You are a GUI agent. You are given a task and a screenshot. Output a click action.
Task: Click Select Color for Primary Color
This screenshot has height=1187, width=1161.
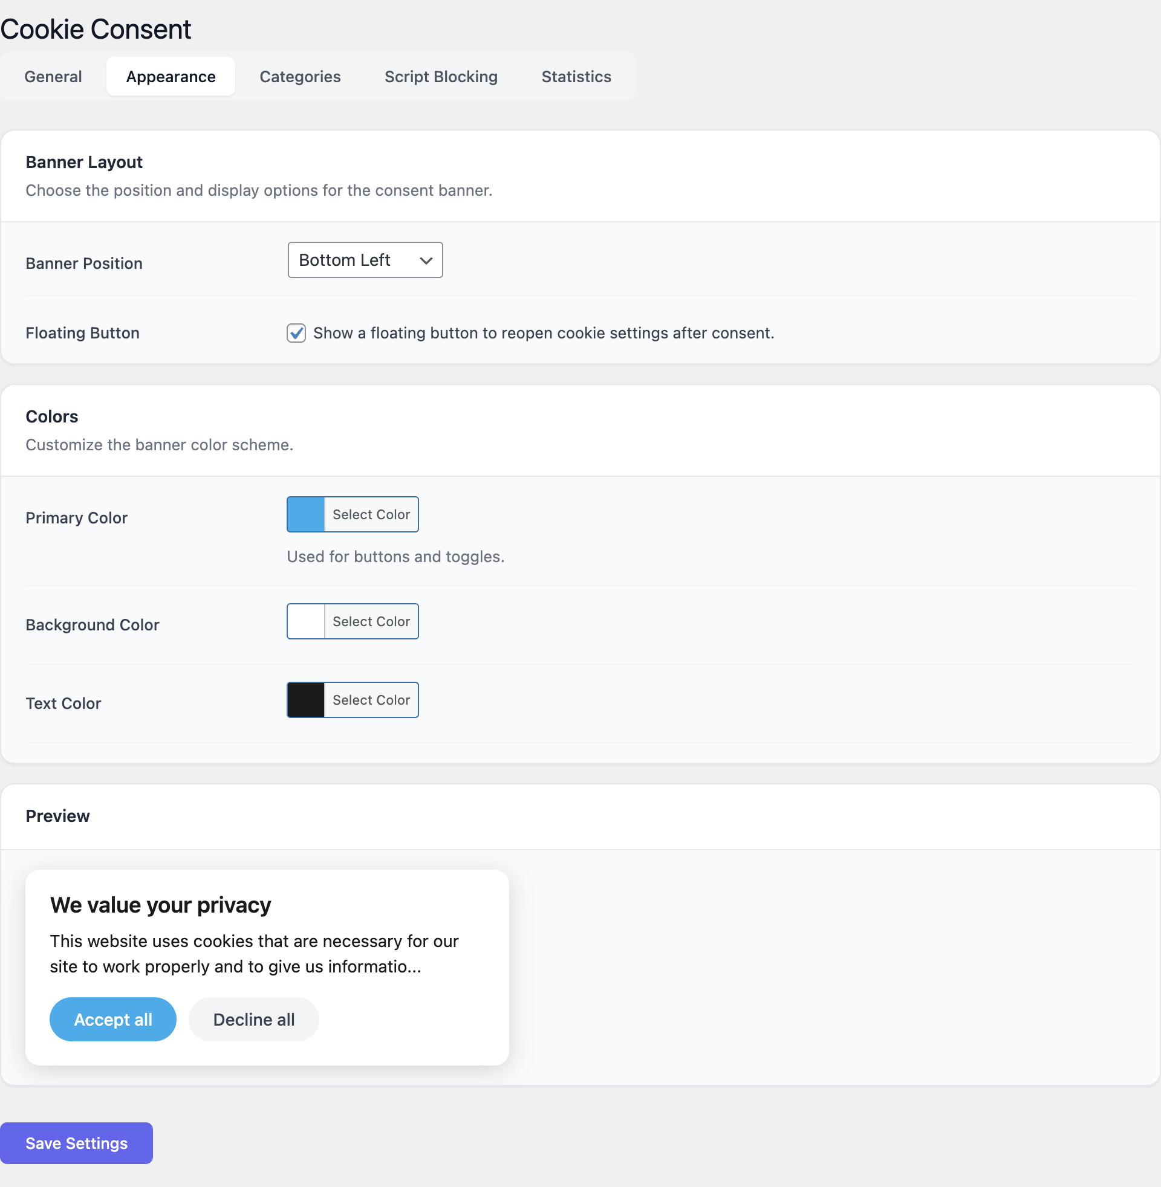[x=371, y=514]
